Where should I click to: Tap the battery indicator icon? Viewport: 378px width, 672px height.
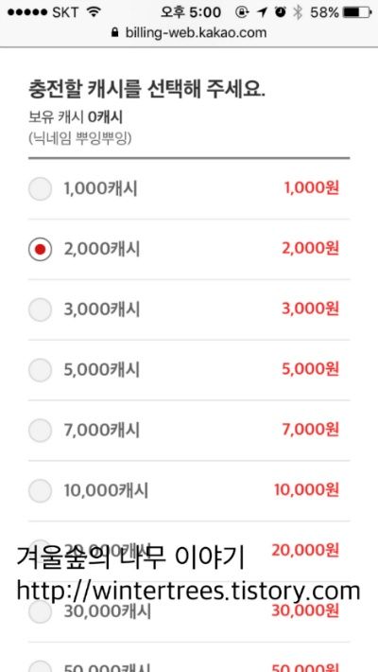click(358, 12)
